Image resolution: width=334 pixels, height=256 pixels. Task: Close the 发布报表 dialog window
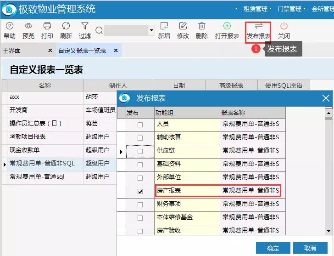tap(326, 98)
